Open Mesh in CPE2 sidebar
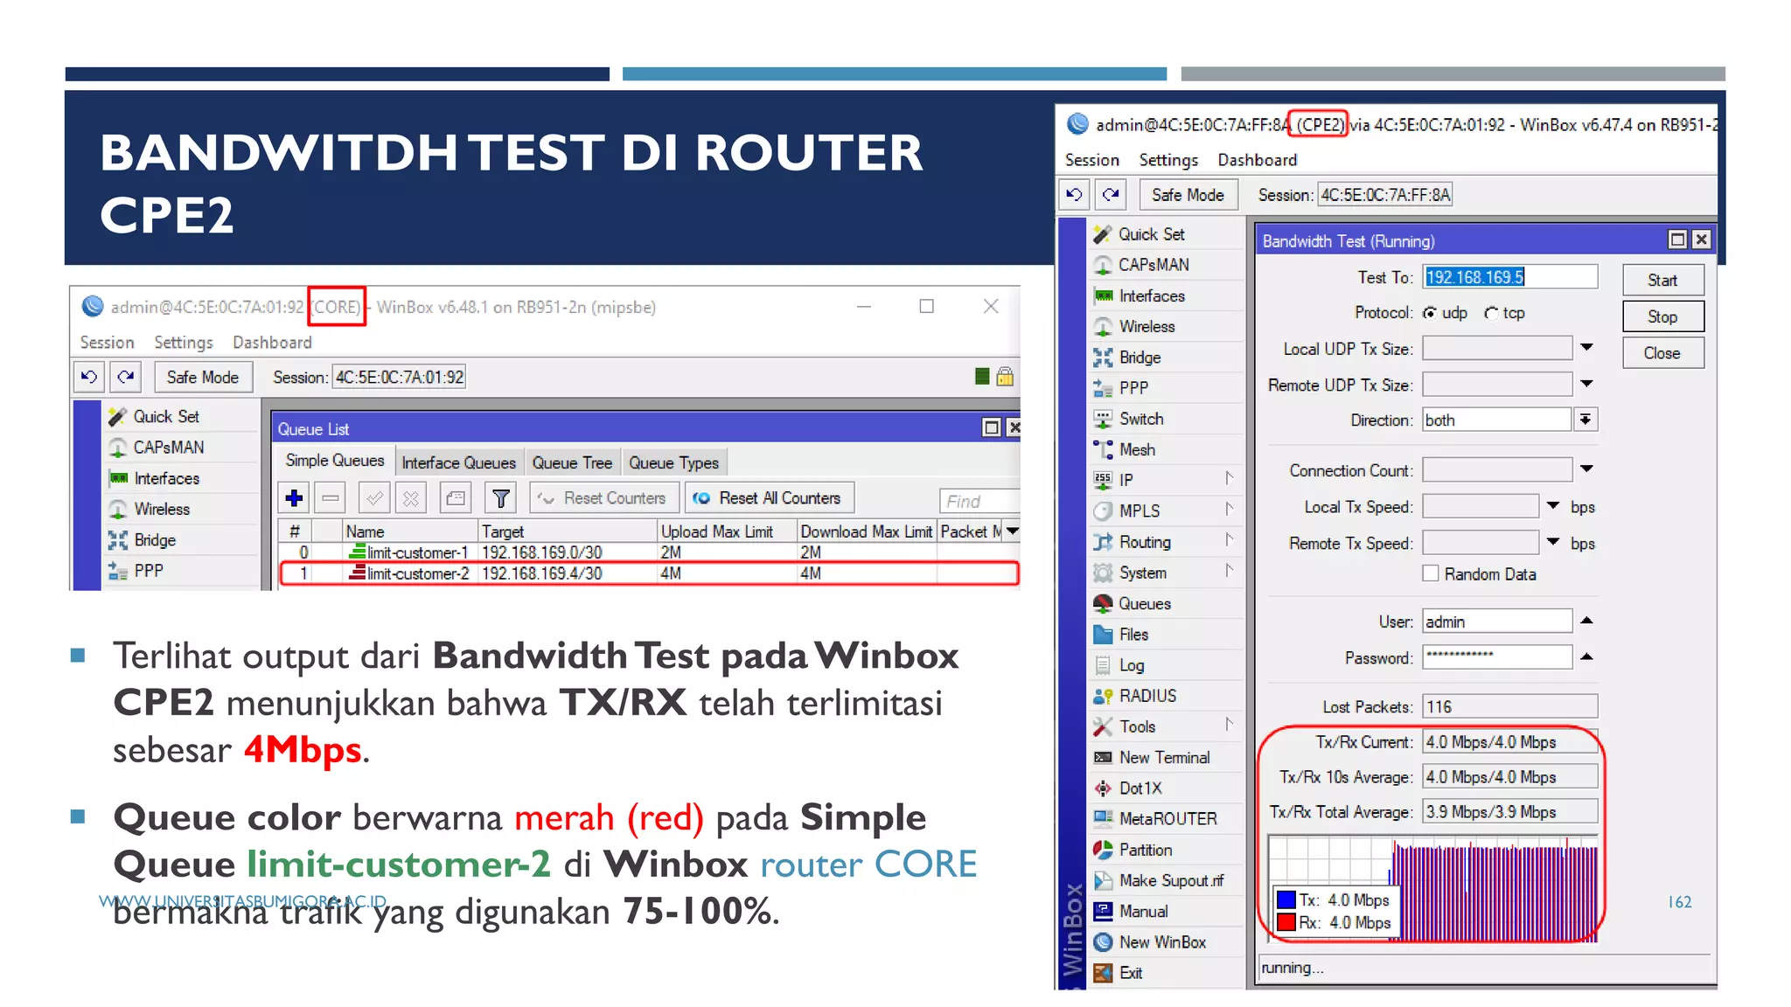Image resolution: width=1791 pixels, height=1007 pixels. pos(1137,449)
